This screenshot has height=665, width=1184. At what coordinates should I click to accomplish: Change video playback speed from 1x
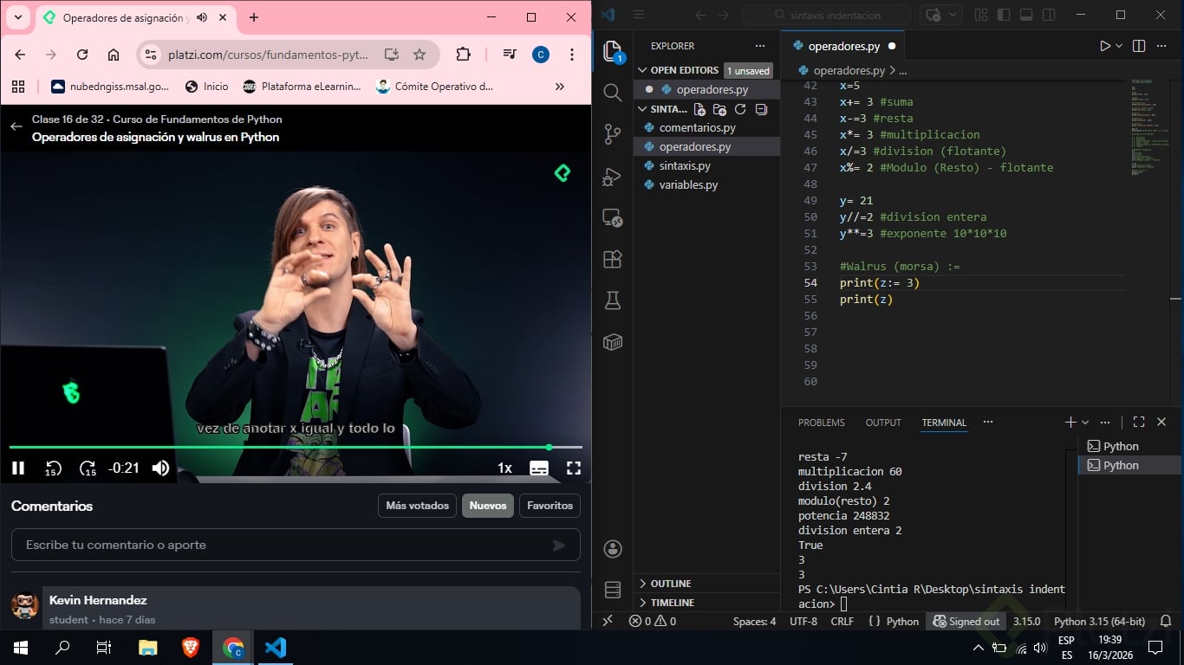tap(504, 468)
